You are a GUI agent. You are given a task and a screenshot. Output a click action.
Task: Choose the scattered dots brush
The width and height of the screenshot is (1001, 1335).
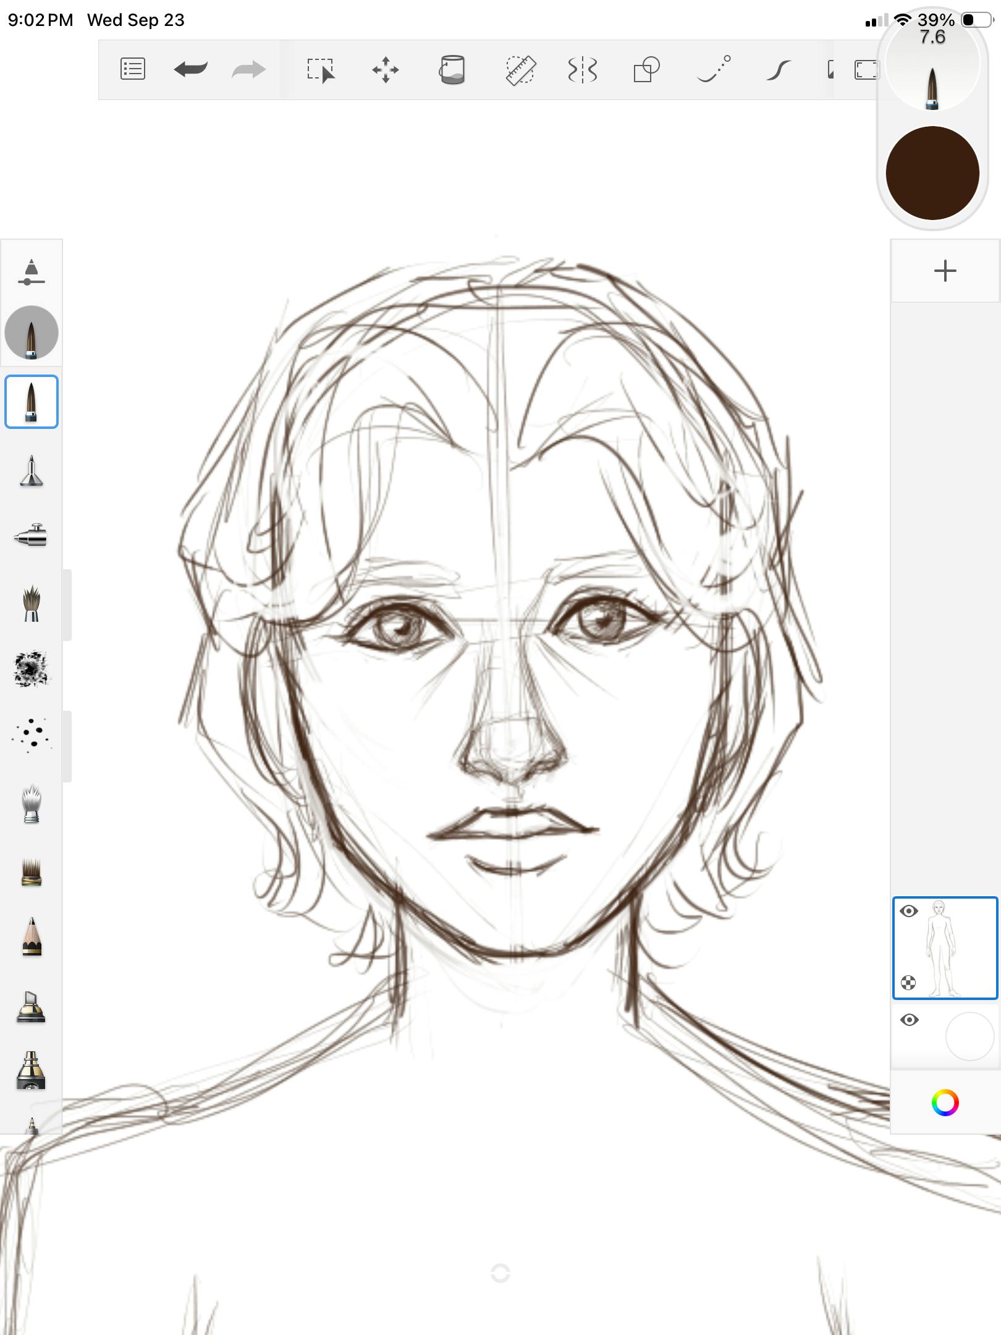(32, 735)
